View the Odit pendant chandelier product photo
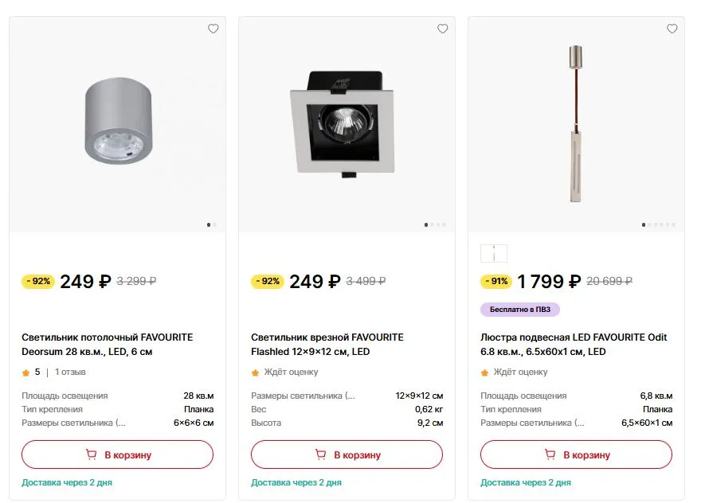The height and width of the screenshot is (503, 709). [576, 125]
